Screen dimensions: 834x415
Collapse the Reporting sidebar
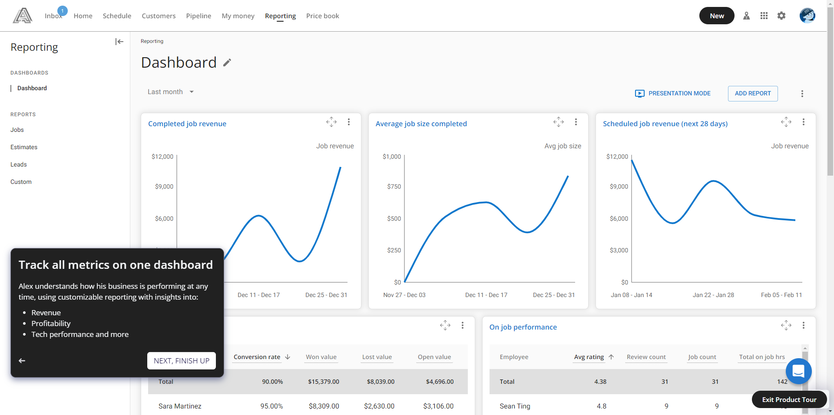pos(119,42)
